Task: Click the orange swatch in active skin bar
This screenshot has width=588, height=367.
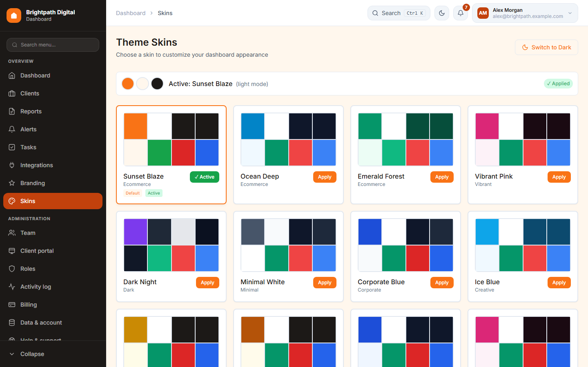Action: click(128, 84)
